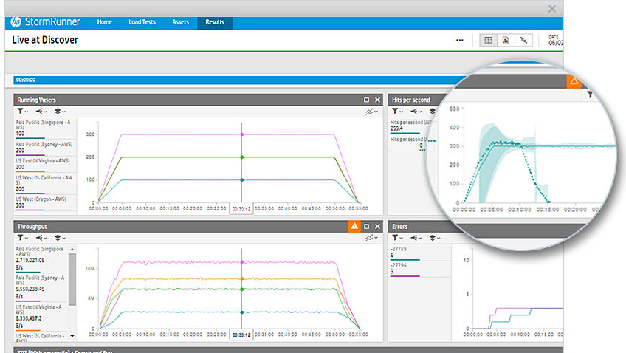626x353 pixels.
Task: Click the magenta data point on Running Vusers chart
Action: pyautogui.click(x=241, y=134)
